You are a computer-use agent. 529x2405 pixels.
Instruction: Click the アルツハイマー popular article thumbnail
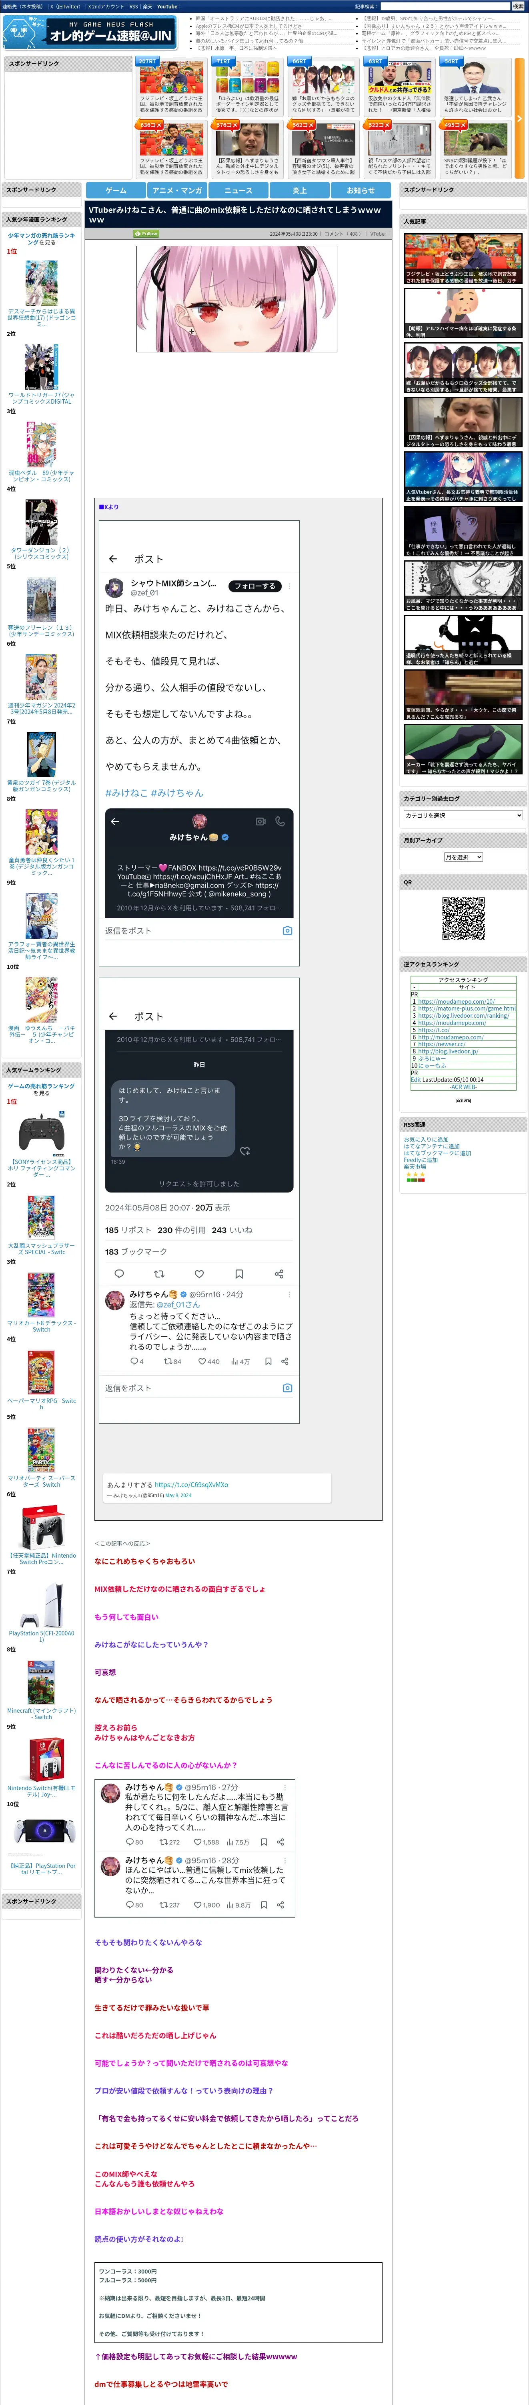click(463, 313)
